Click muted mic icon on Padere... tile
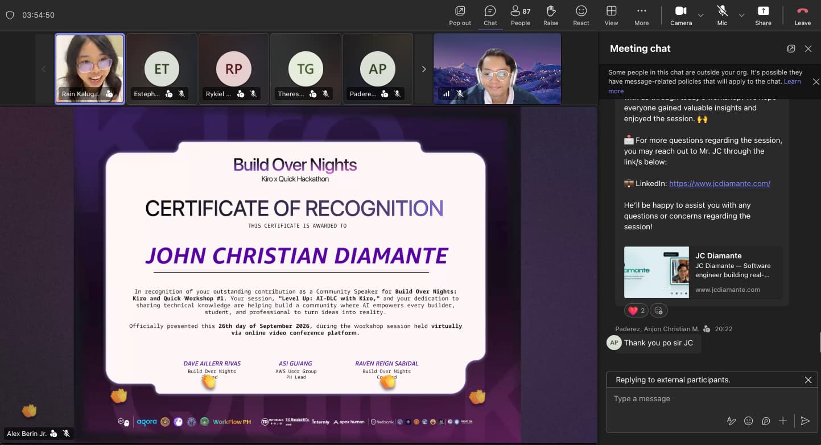The width and height of the screenshot is (821, 445). point(398,94)
